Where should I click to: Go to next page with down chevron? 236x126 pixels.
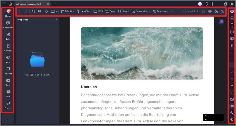[x=232, y=85]
